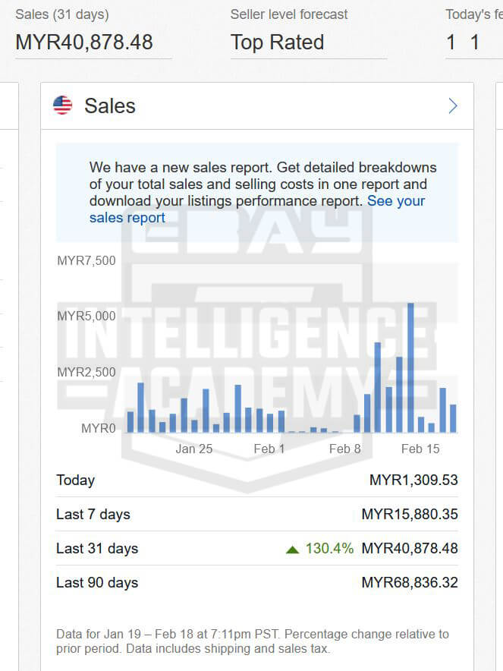Select the Today sales row
This screenshot has height=671, width=503.
[75, 480]
